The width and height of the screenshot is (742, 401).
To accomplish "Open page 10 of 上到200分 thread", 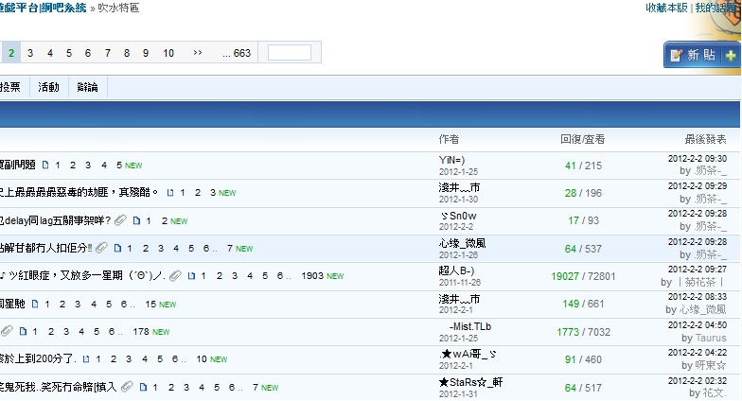I will pos(202,359).
